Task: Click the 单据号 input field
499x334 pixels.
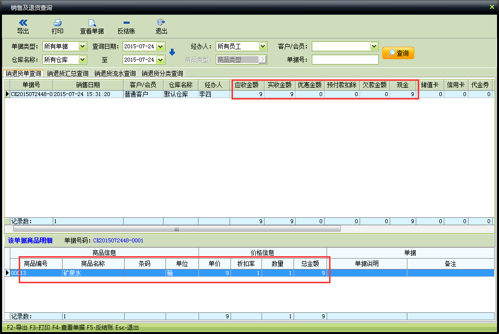Action: point(345,60)
